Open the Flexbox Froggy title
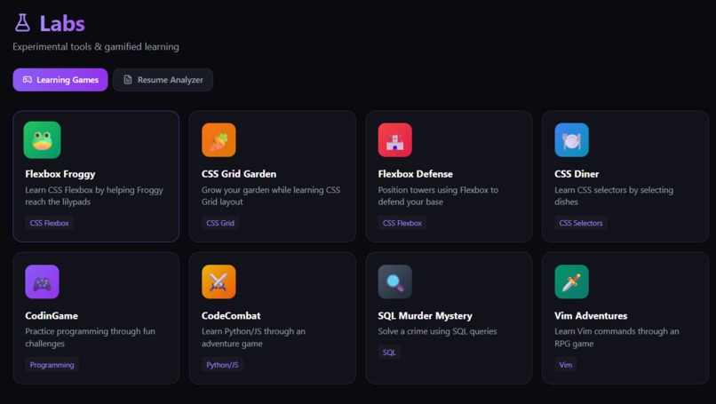This screenshot has height=404, width=716. (x=60, y=174)
